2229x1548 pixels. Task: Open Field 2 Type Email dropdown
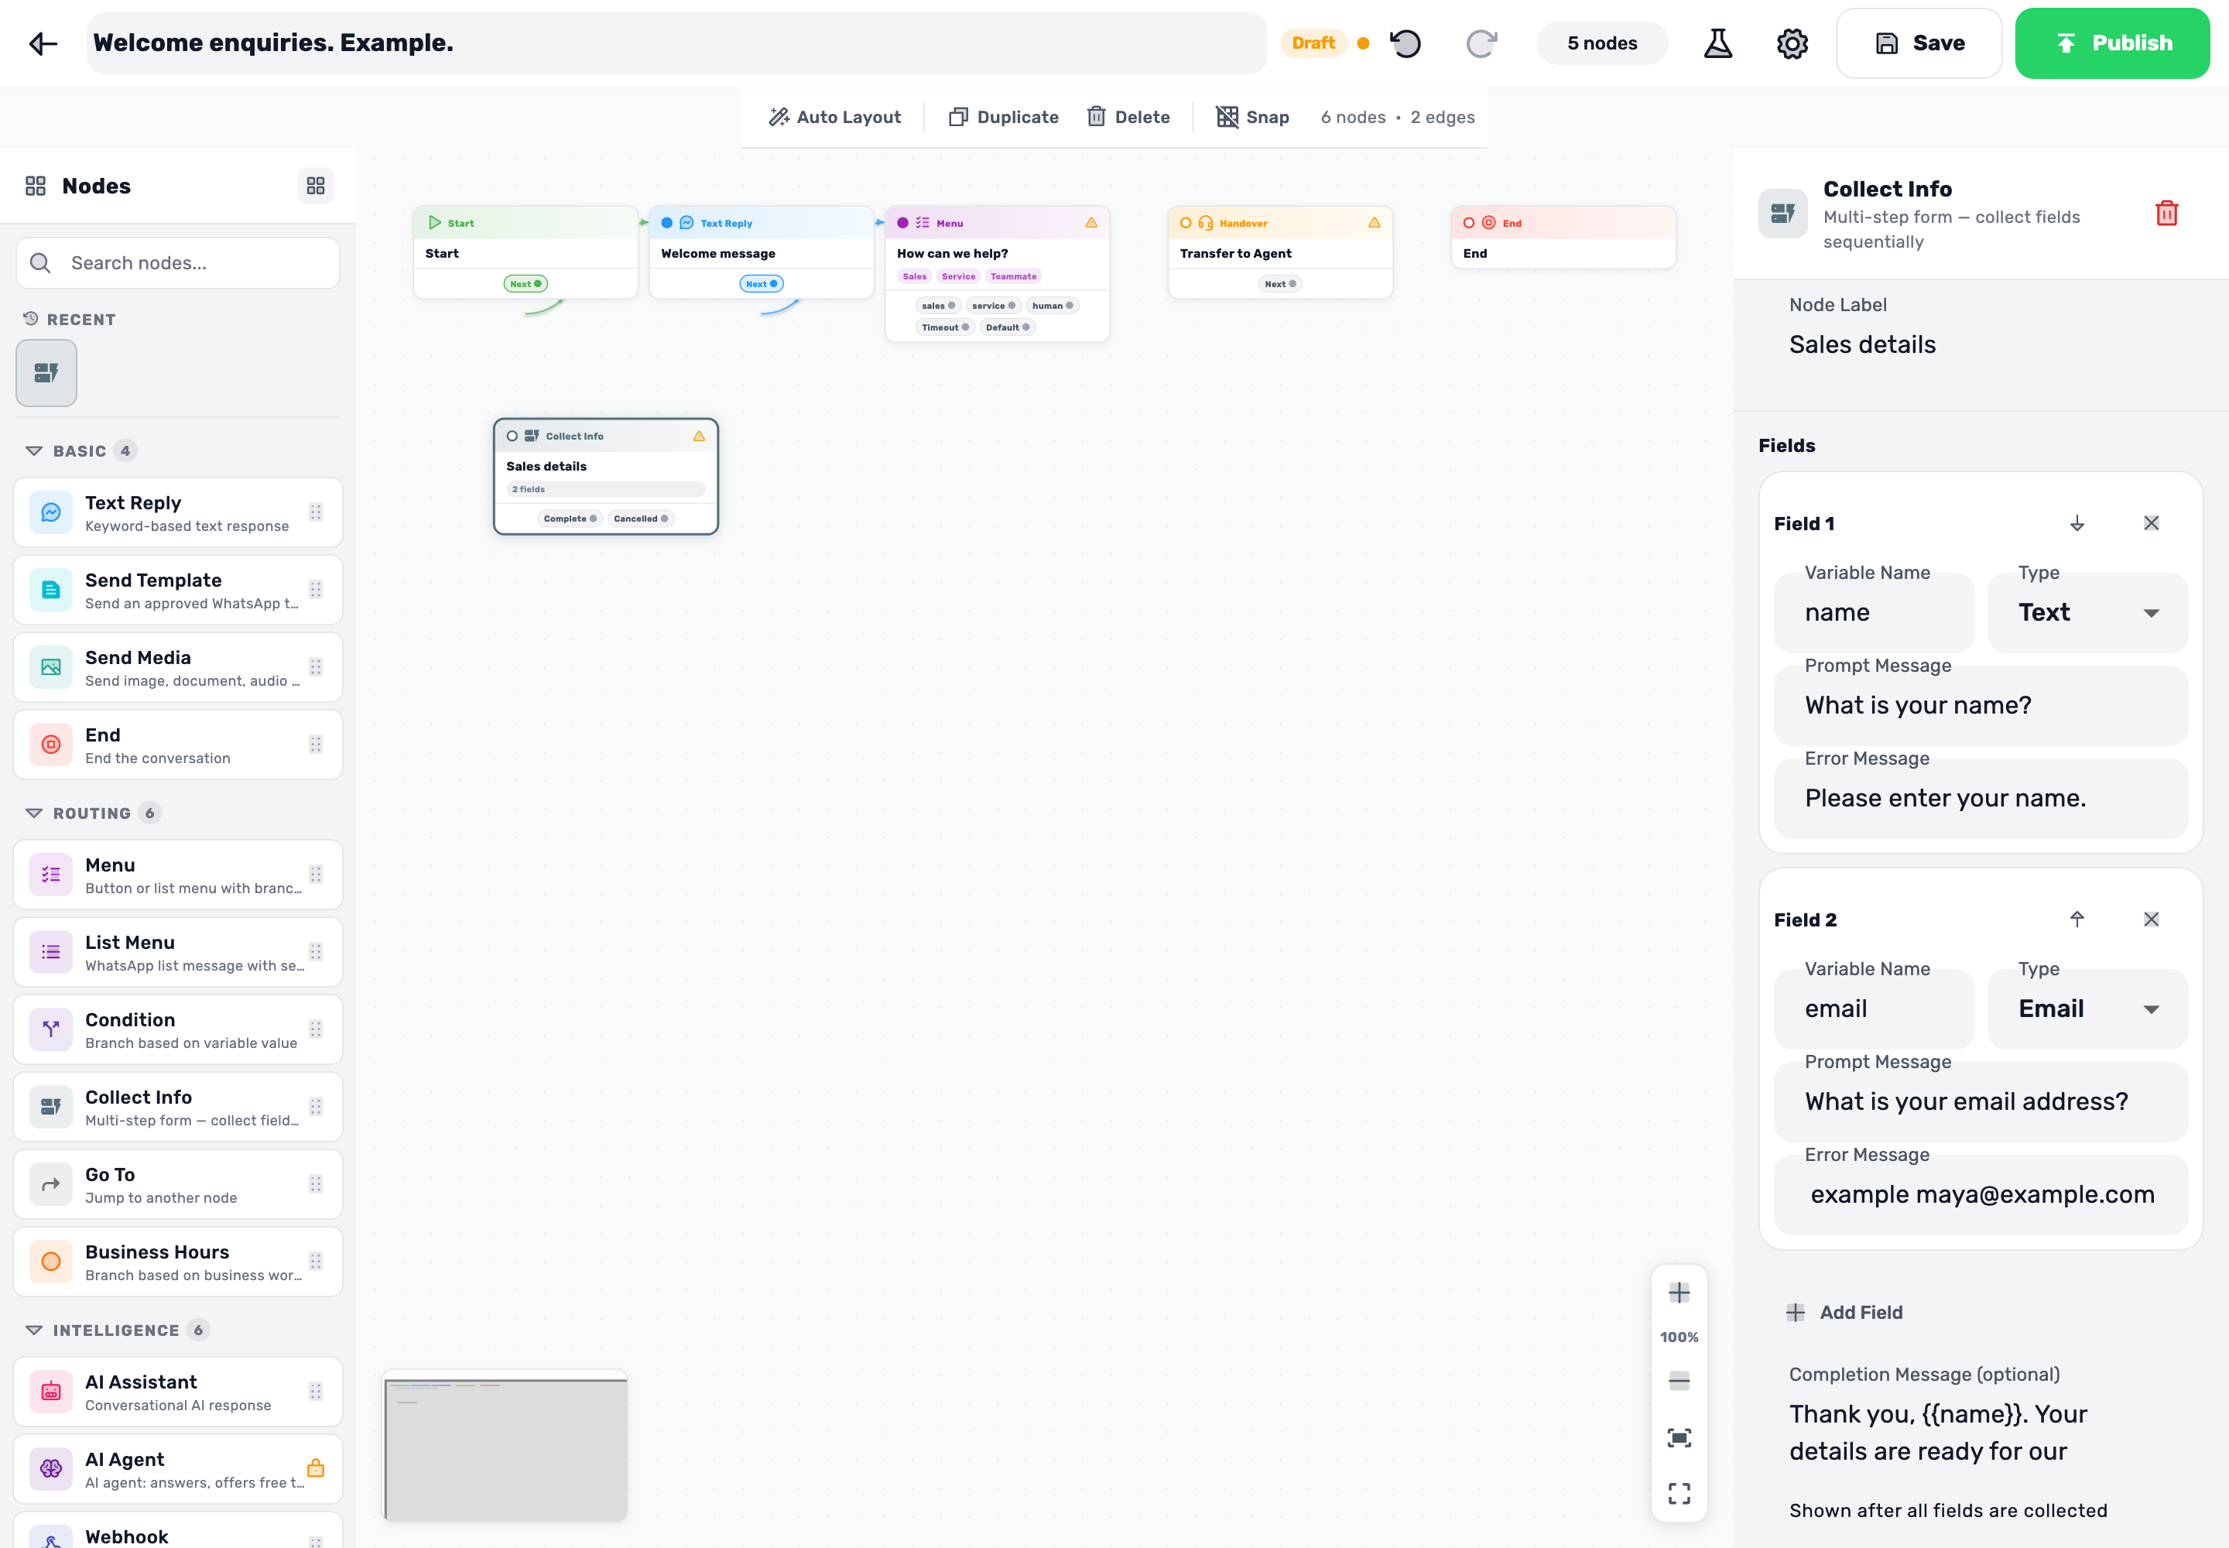pos(2087,1009)
